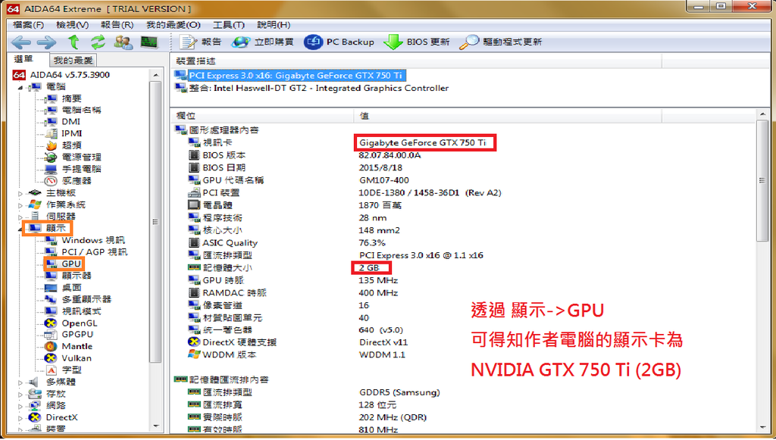Click the Vulkan icon in tree
This screenshot has width=776, height=440.
pos(51,358)
